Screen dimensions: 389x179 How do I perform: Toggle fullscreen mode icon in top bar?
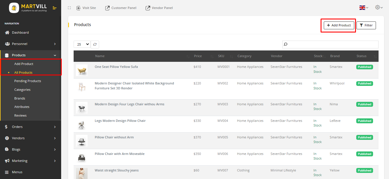pos(69,8)
